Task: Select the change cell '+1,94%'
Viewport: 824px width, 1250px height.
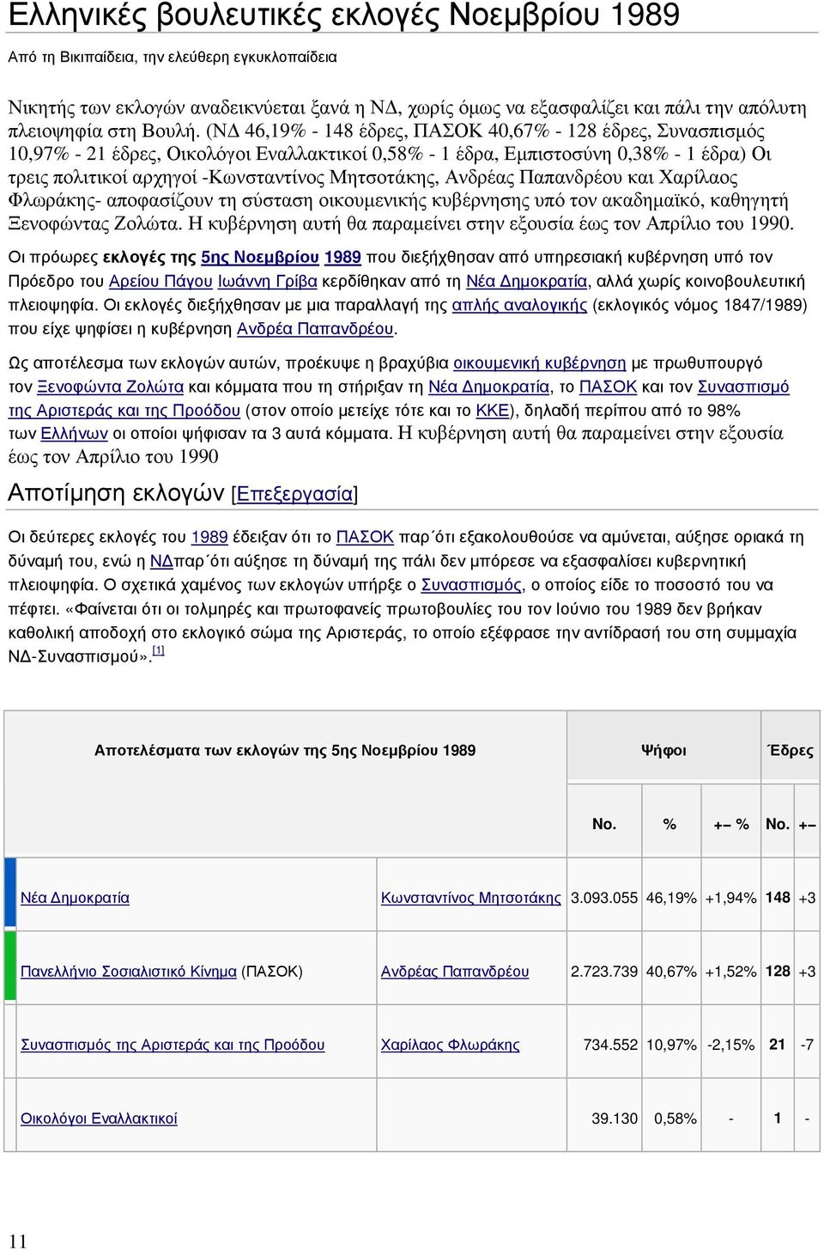Action: click(x=730, y=898)
